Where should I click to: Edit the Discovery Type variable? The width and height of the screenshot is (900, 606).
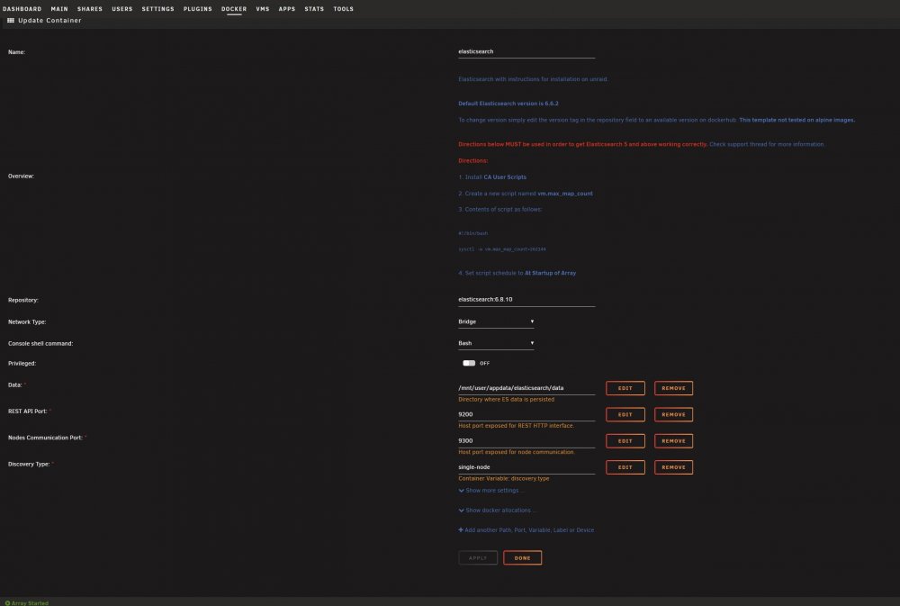tap(625, 467)
